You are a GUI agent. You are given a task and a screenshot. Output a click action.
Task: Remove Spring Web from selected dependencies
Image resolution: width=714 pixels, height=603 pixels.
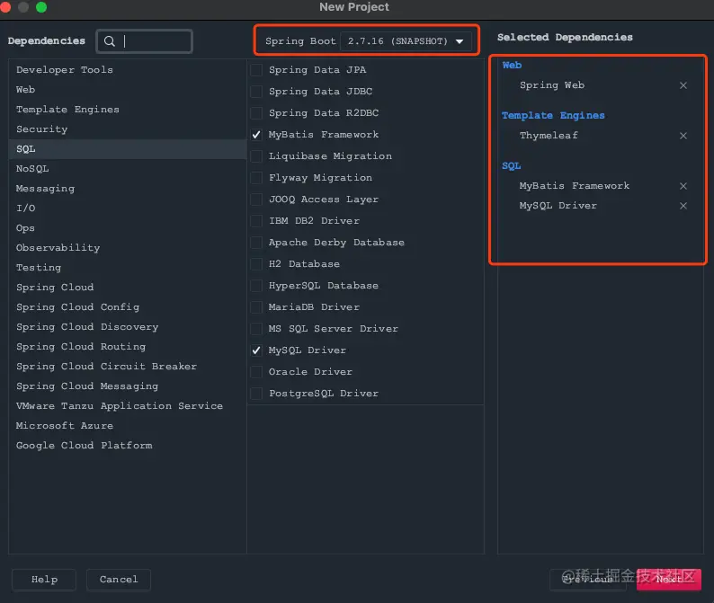pyautogui.click(x=683, y=85)
